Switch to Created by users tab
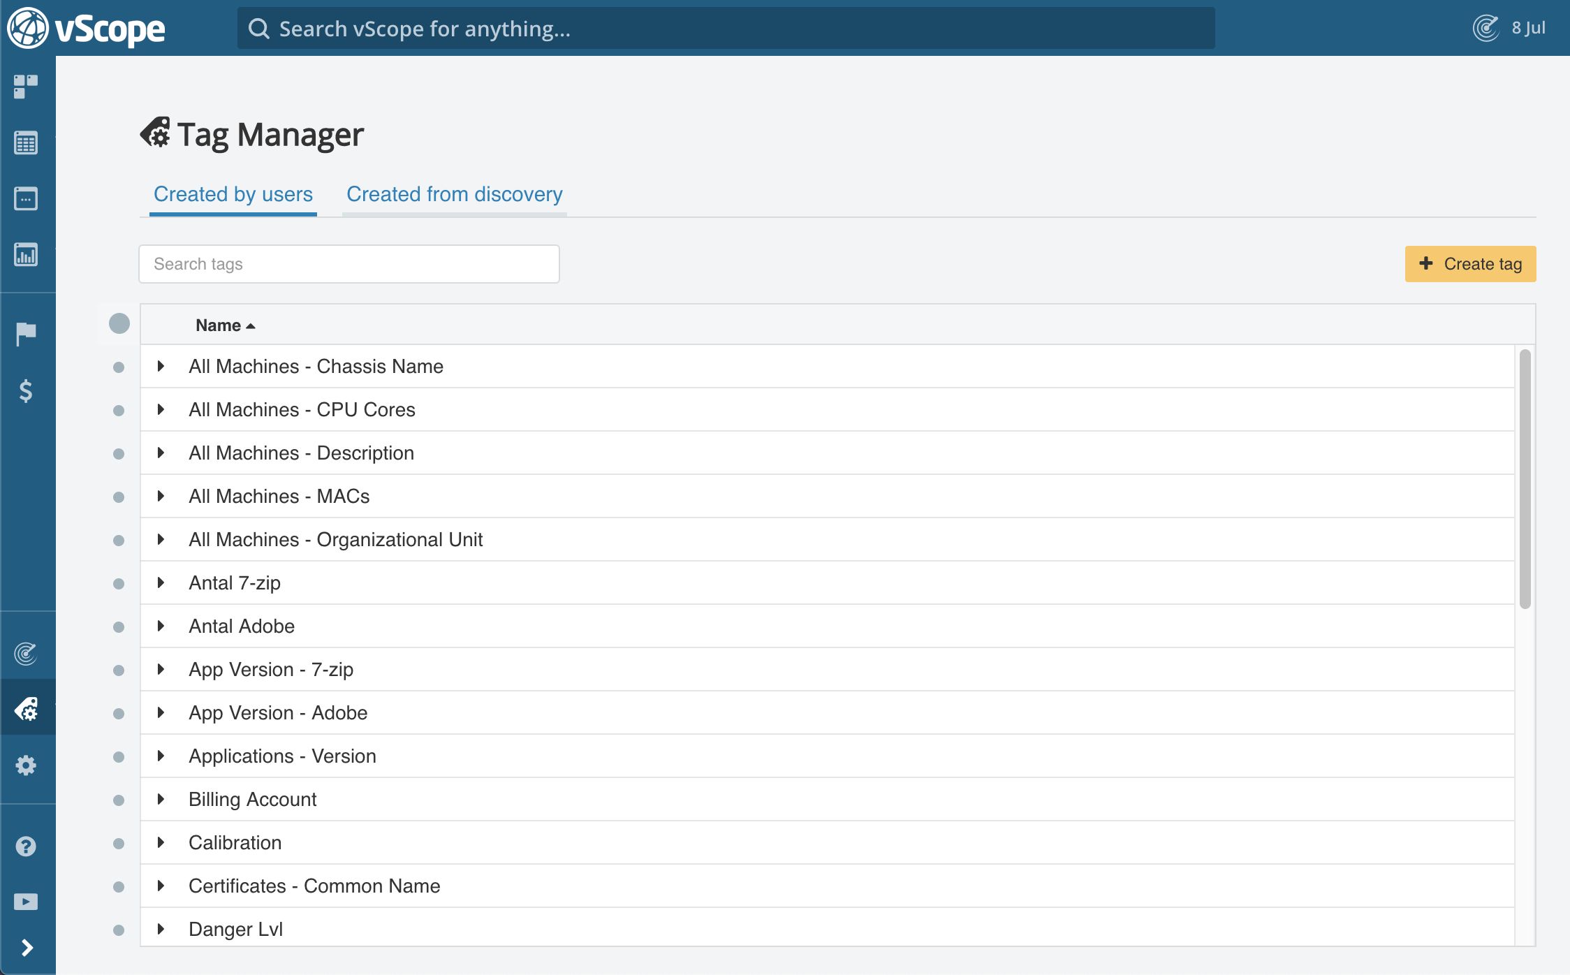This screenshot has width=1570, height=975. (x=233, y=194)
